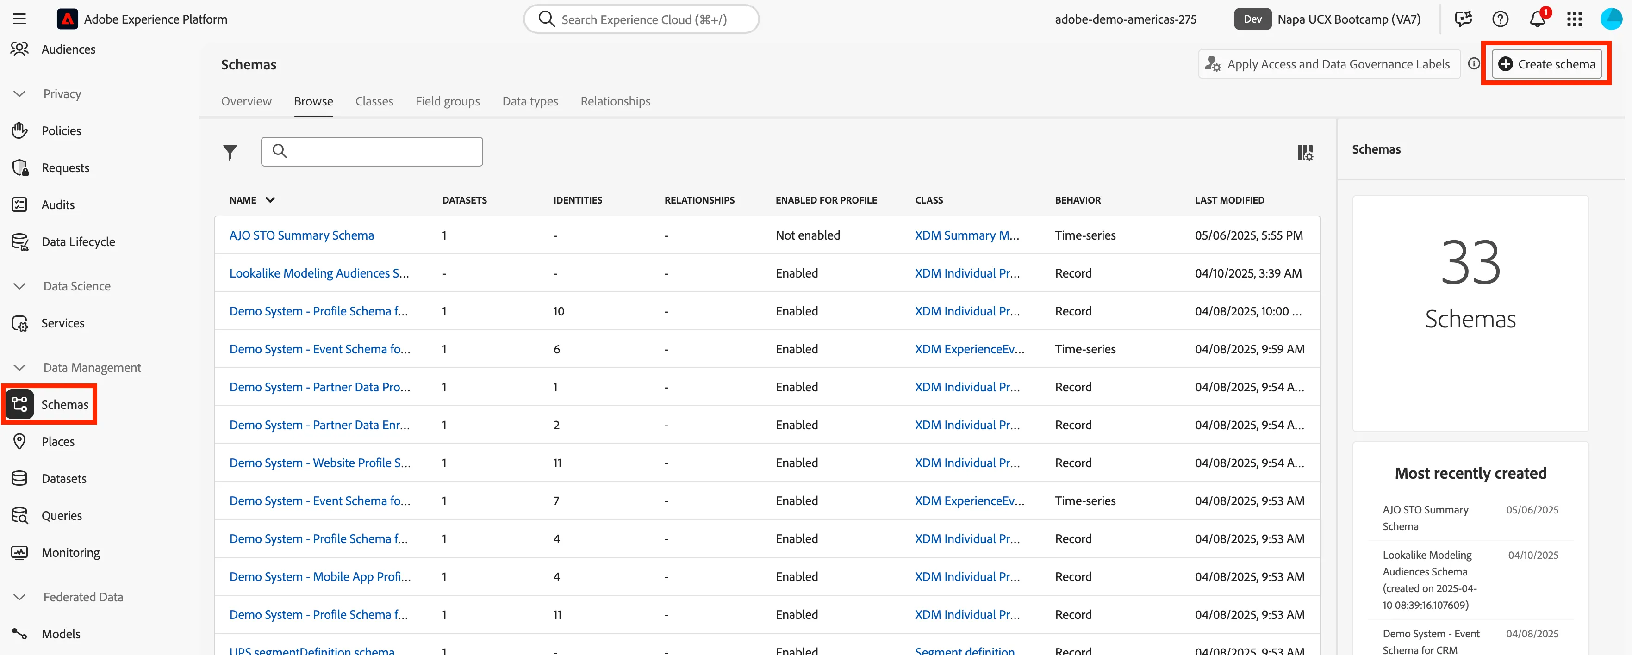Image resolution: width=1632 pixels, height=655 pixels.
Task: Open the hamburger navigation menu
Action: (x=19, y=19)
